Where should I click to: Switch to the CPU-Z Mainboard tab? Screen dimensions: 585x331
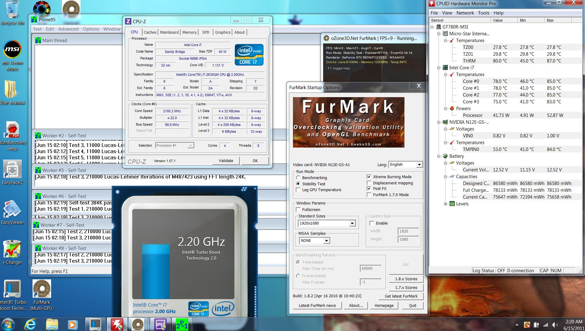169,32
